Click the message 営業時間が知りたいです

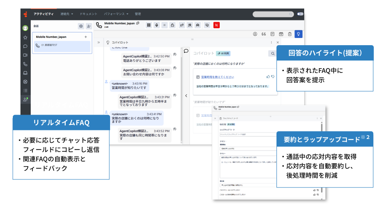point(129,86)
